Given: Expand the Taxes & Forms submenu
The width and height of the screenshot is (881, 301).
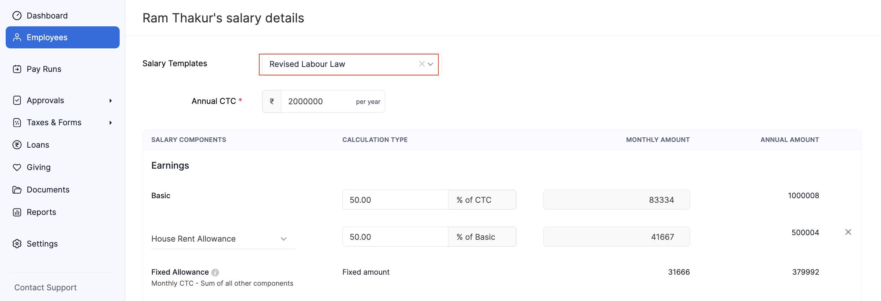Looking at the screenshot, I should point(111,122).
